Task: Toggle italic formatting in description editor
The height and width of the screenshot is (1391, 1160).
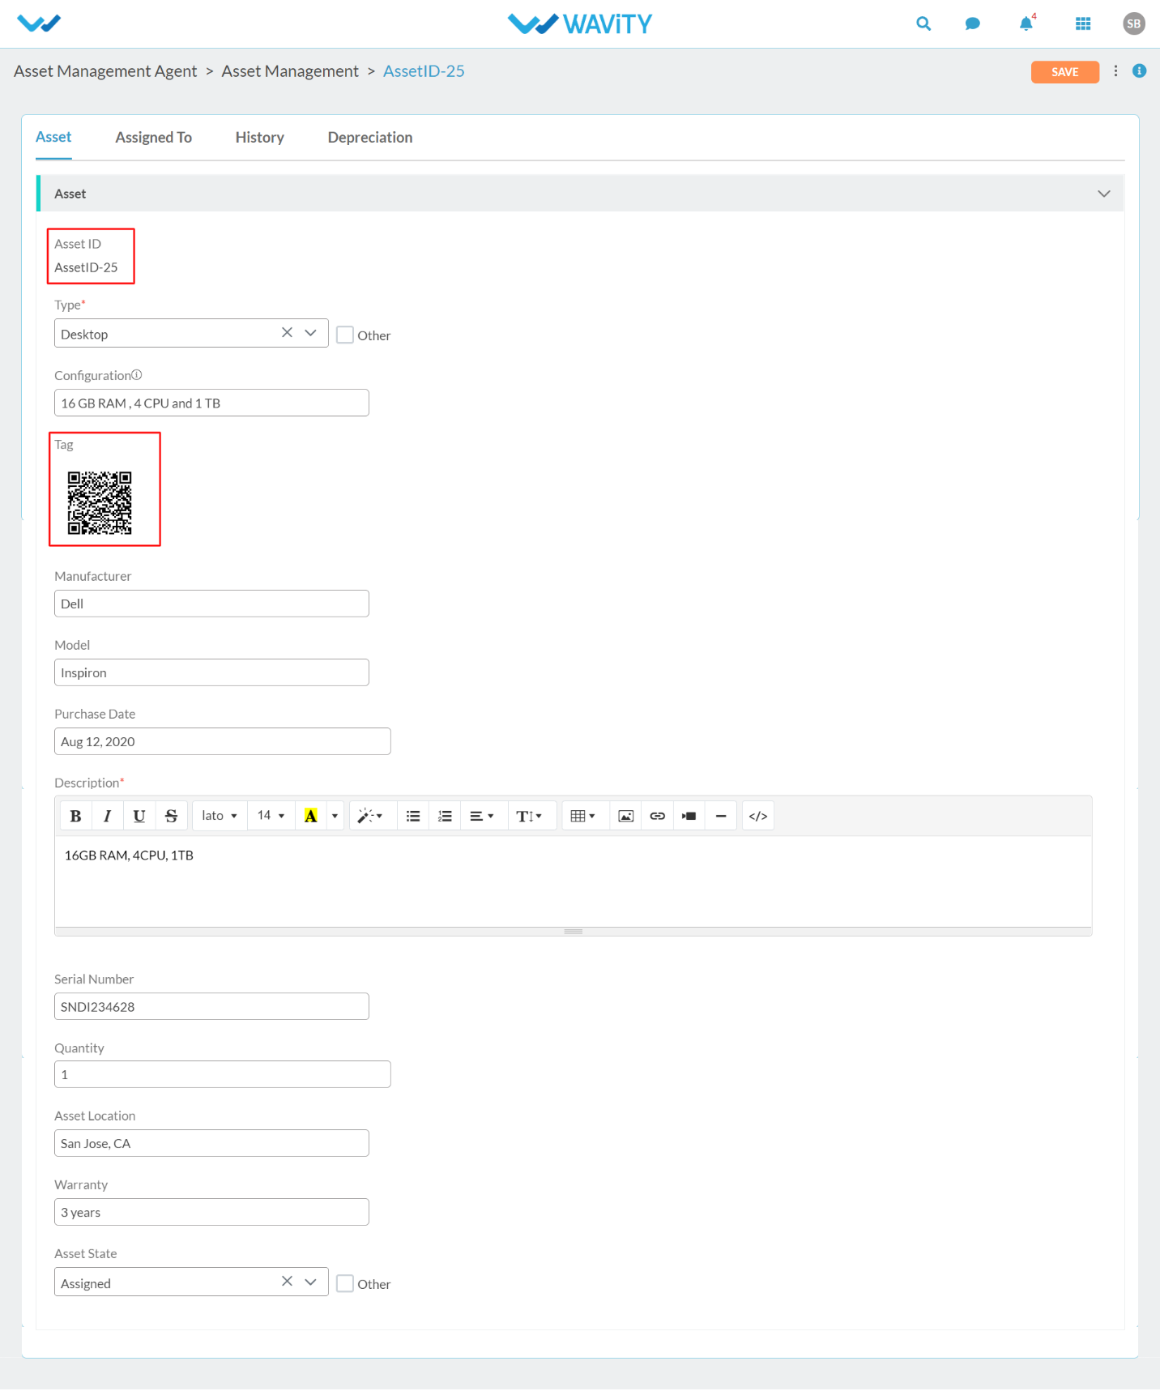Action: click(x=107, y=816)
